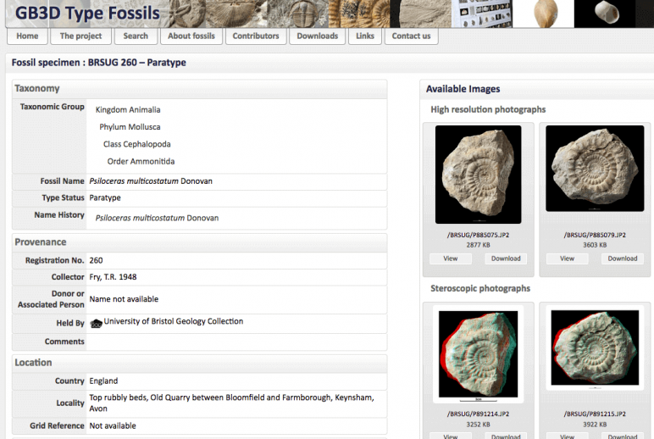Open the P885079.JP2 fossil photo thumbnail
Image resolution: width=654 pixels, height=439 pixels.
tap(595, 168)
